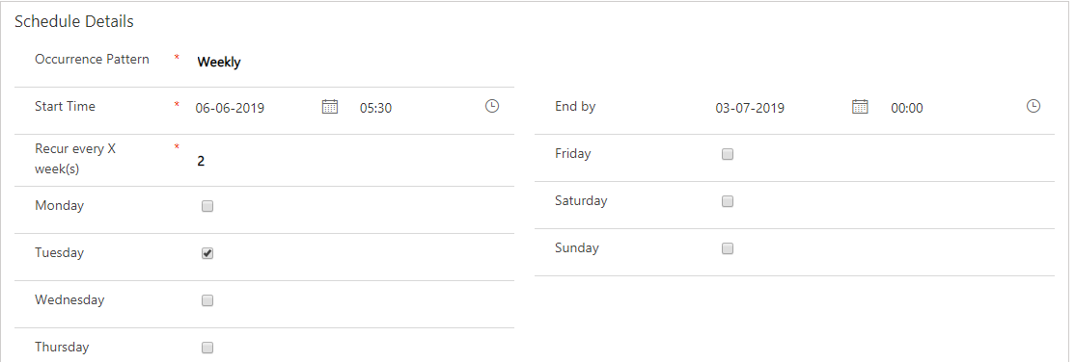The height and width of the screenshot is (362, 1075).
Task: Uncheck the Tuesday checkbox
Action: click(207, 253)
